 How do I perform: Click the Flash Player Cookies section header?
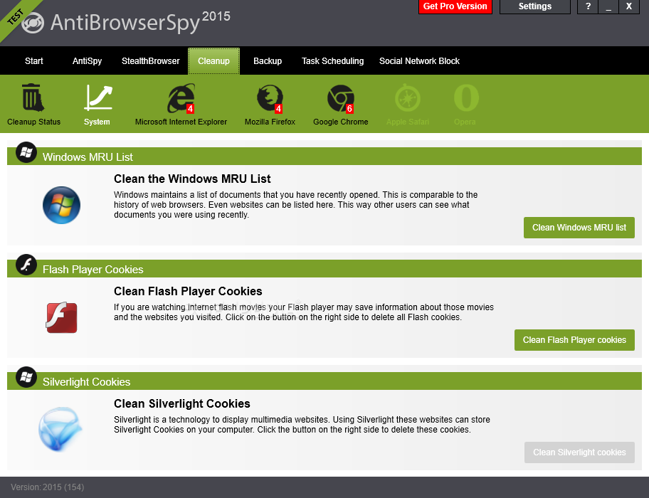[324, 269]
